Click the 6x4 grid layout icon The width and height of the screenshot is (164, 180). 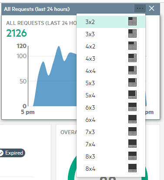click(x=132, y=119)
